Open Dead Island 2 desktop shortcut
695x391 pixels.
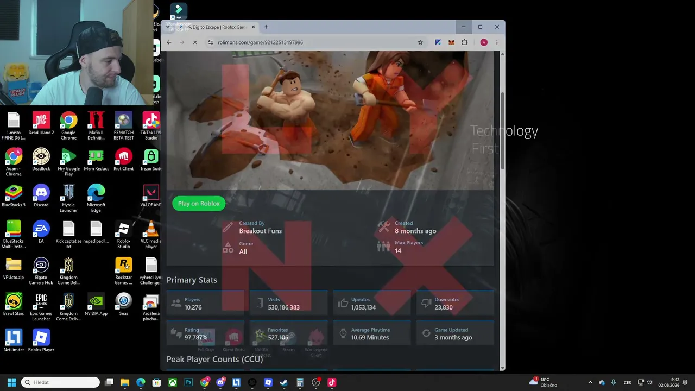[41, 124]
